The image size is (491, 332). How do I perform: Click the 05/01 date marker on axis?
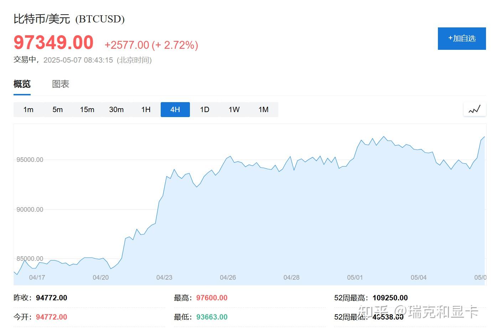[x=355, y=278]
